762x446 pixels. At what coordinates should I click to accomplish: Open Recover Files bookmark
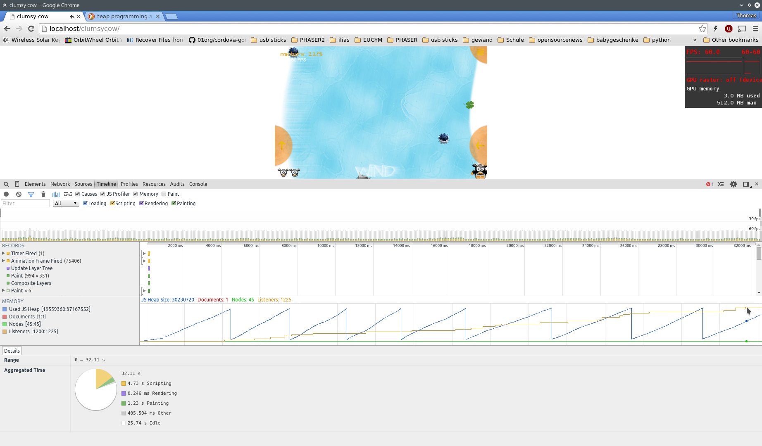click(155, 40)
